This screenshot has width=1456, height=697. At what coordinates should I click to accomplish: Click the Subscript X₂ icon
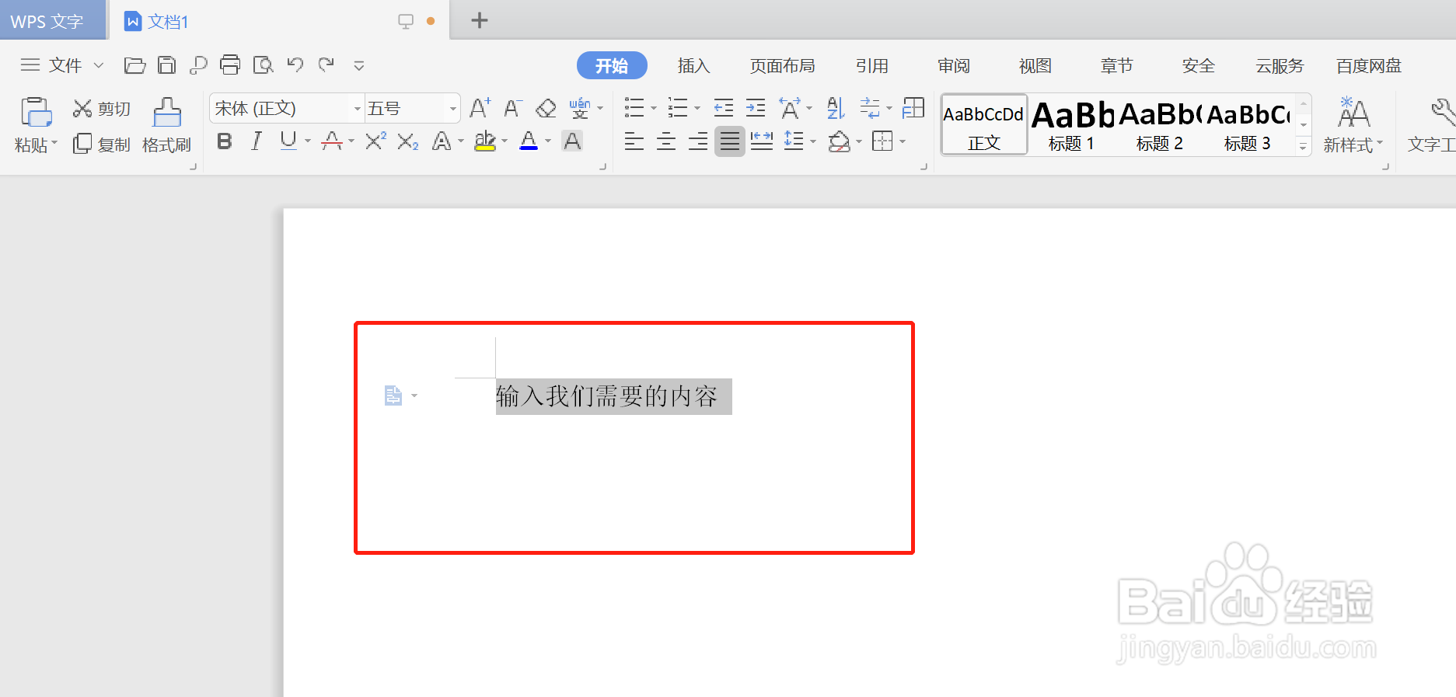pos(408,141)
